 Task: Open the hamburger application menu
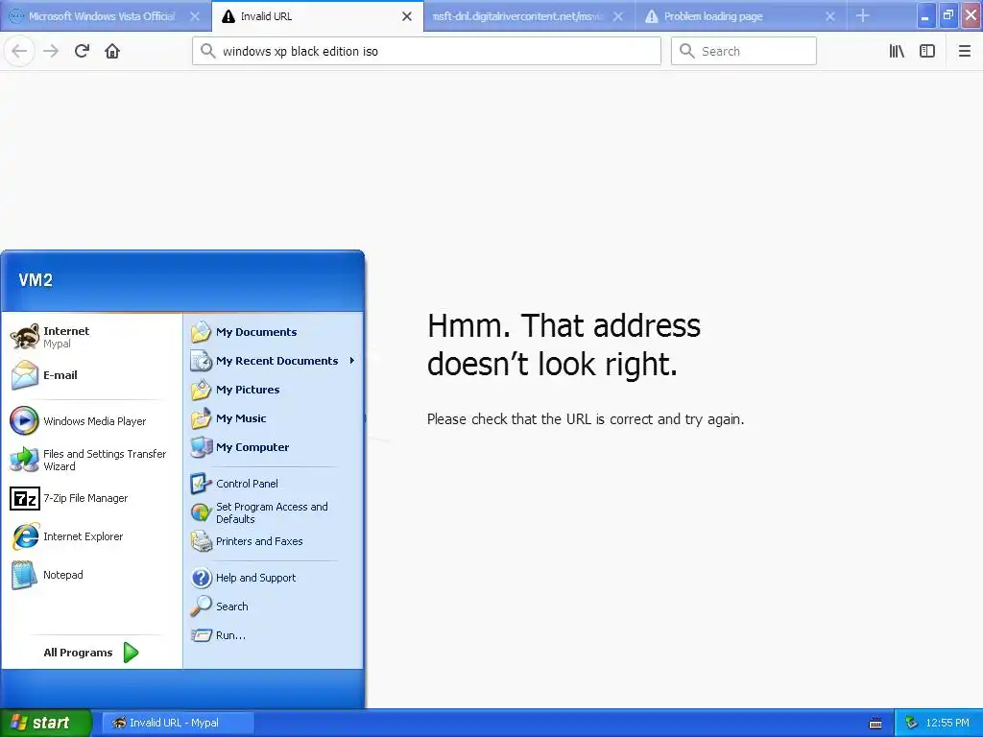tap(964, 51)
